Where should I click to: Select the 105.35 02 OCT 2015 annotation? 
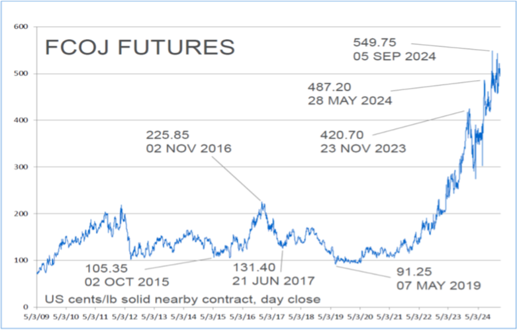click(x=126, y=275)
